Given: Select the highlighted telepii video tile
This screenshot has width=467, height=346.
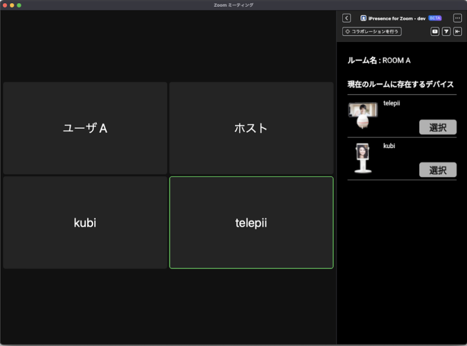Looking at the screenshot, I should (x=251, y=222).
